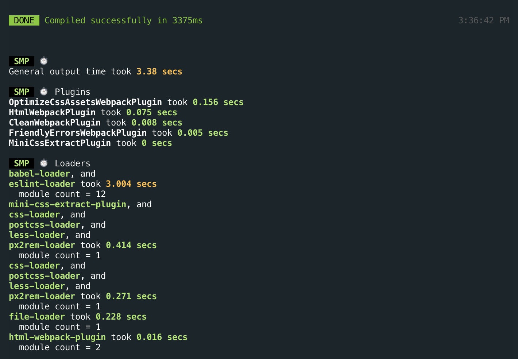Click the mini-css-extract-plugin loader name
The image size is (518, 359).
pos(67,204)
